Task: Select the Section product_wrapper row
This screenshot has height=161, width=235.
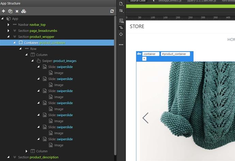Action: tap(57, 36)
